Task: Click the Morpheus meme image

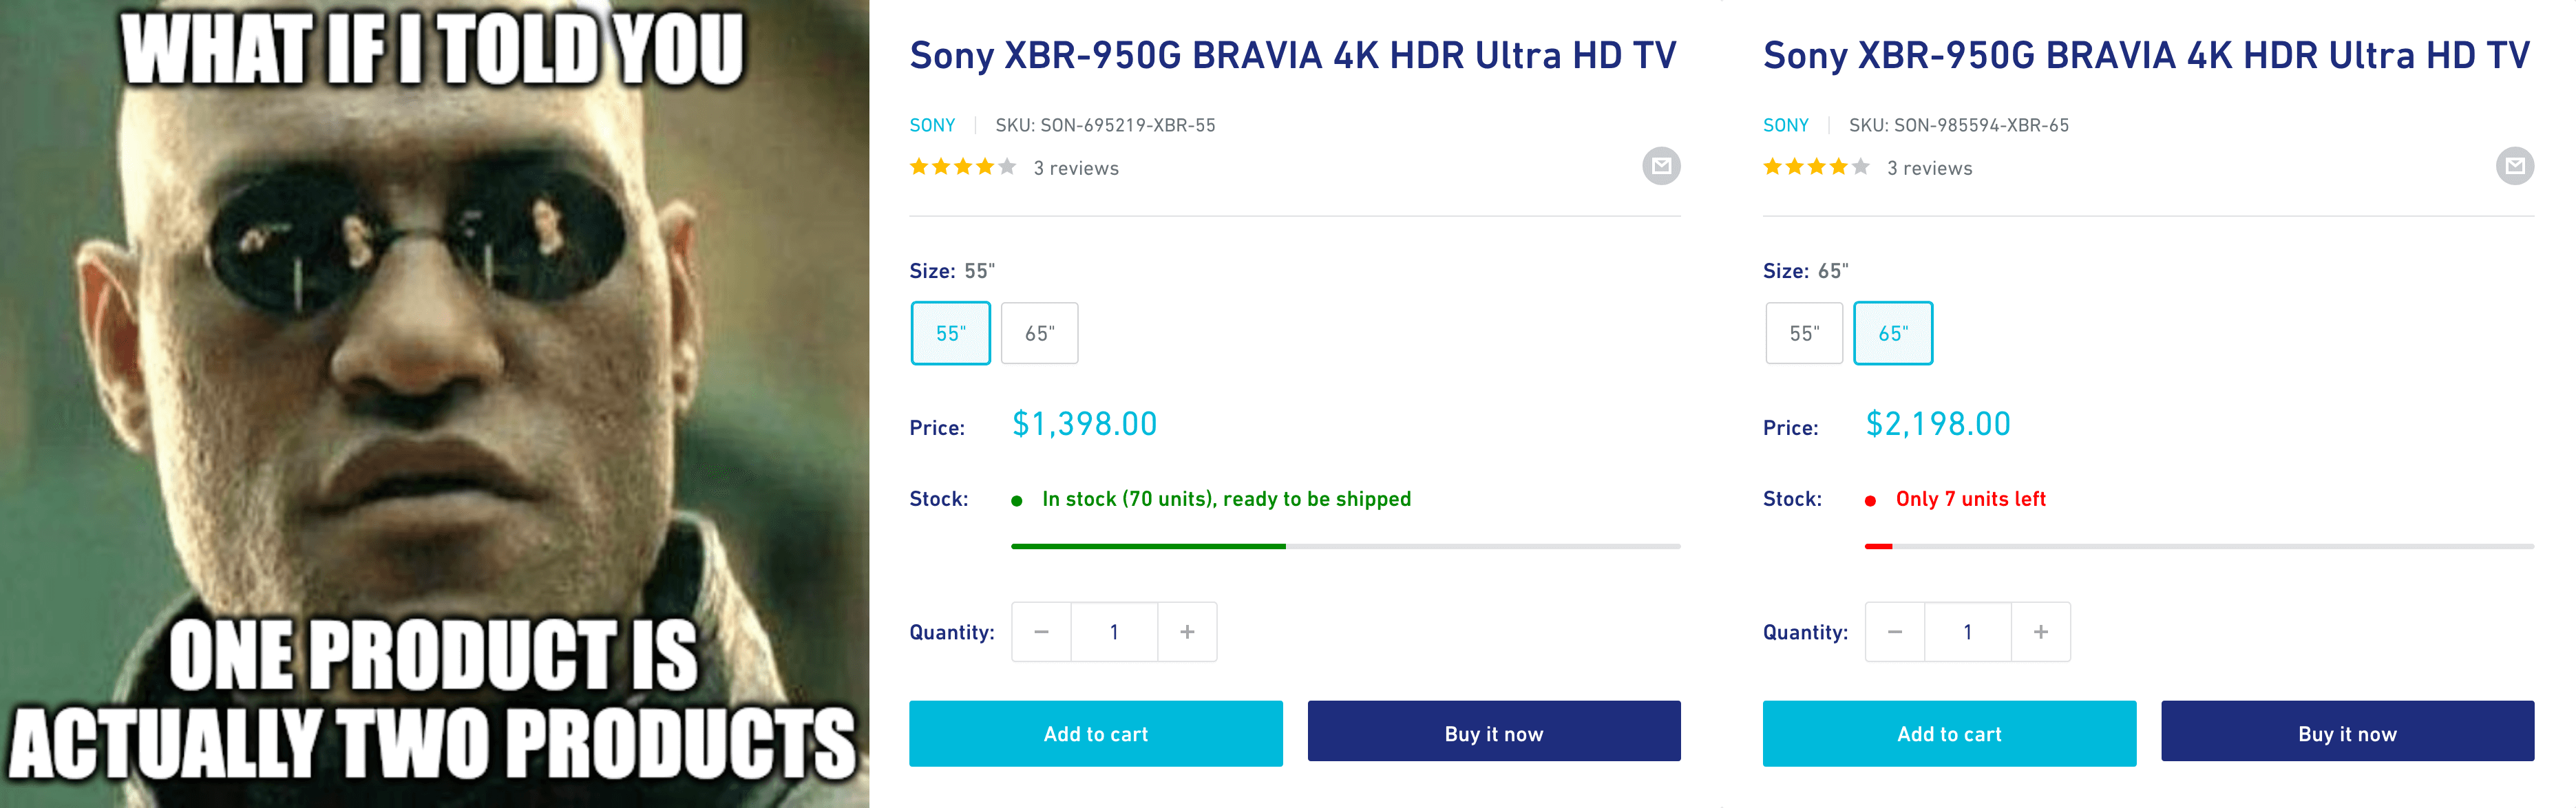Action: 434,404
